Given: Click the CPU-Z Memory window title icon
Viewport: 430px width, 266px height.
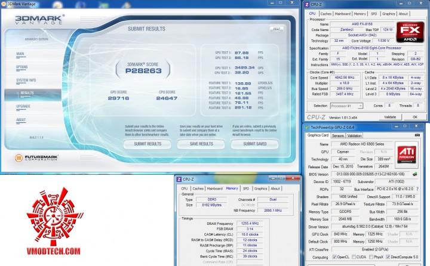Looking at the screenshot, I should coord(179,179).
